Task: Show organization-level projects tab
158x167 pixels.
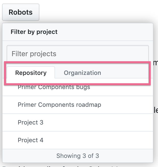Action: (82, 73)
